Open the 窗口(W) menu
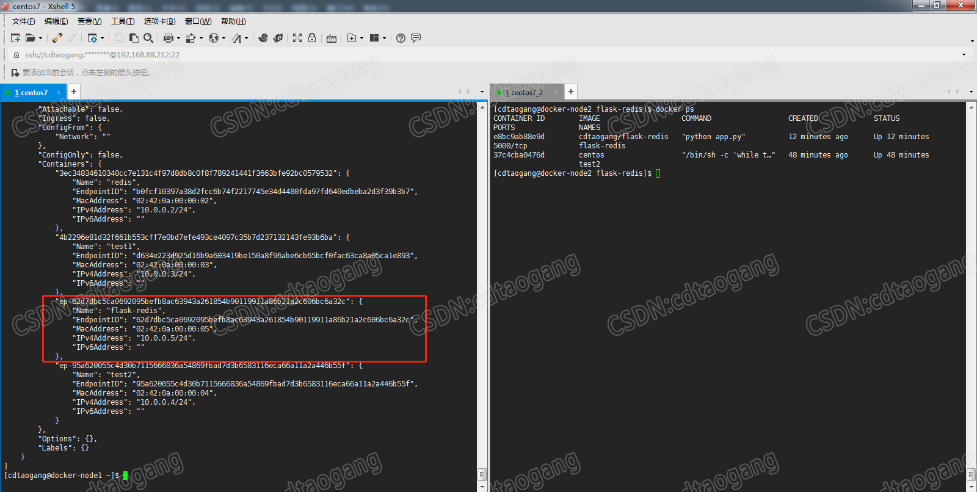 coord(198,21)
